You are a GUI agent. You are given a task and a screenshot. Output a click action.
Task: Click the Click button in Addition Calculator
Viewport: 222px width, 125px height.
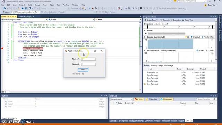pyautogui.click(x=83, y=70)
